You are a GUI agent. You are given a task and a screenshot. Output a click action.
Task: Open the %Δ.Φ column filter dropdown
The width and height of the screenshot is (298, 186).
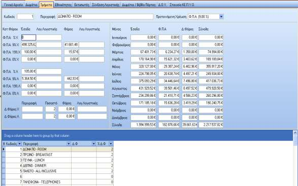111,144
